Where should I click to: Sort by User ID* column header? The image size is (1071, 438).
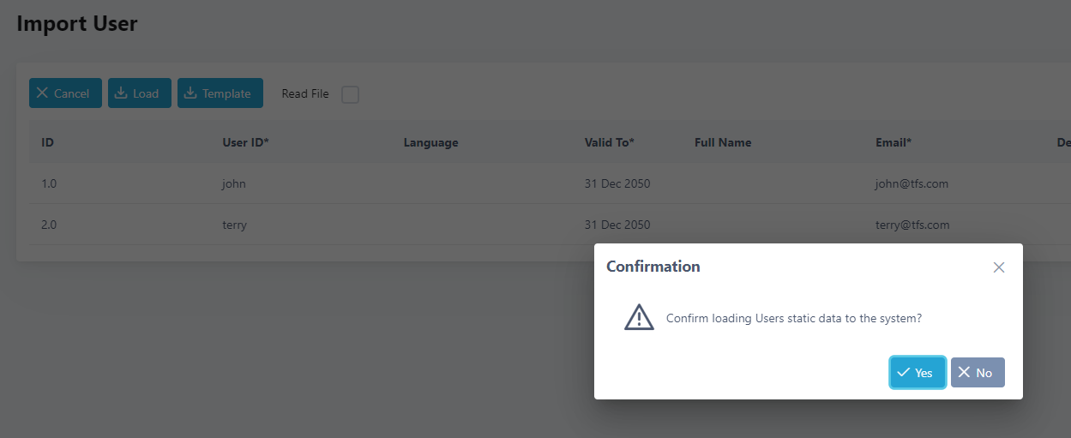tap(245, 142)
